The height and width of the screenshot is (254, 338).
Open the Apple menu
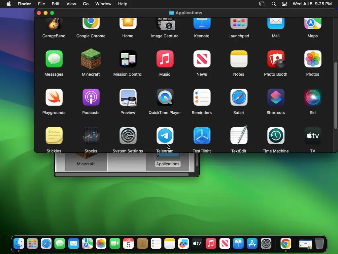click(9, 4)
